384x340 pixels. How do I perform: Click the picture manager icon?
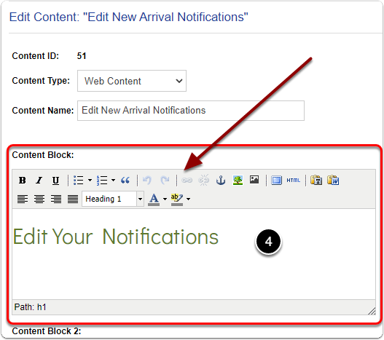254,180
